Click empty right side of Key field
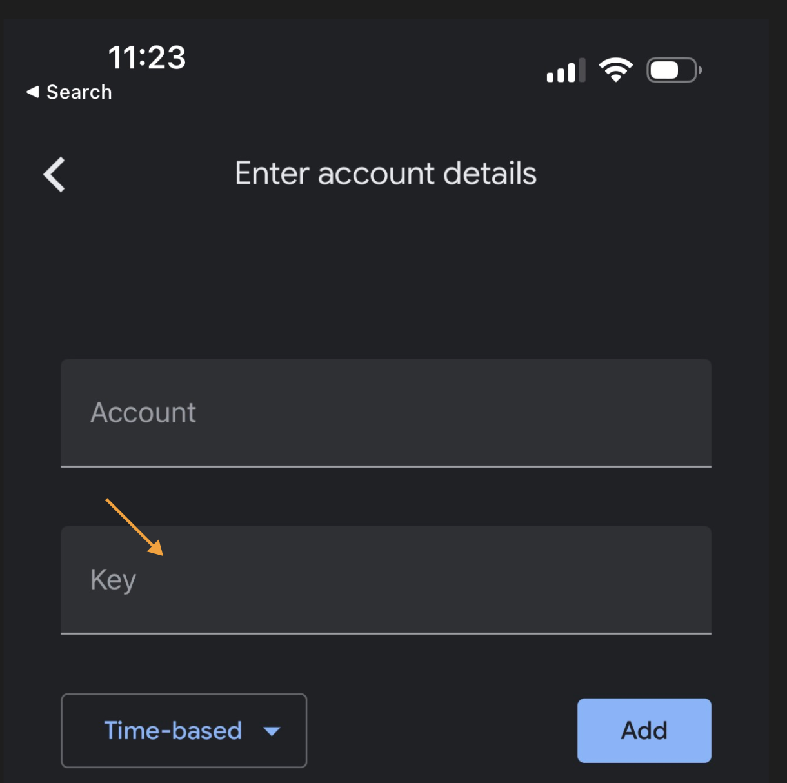 [x=581, y=579]
